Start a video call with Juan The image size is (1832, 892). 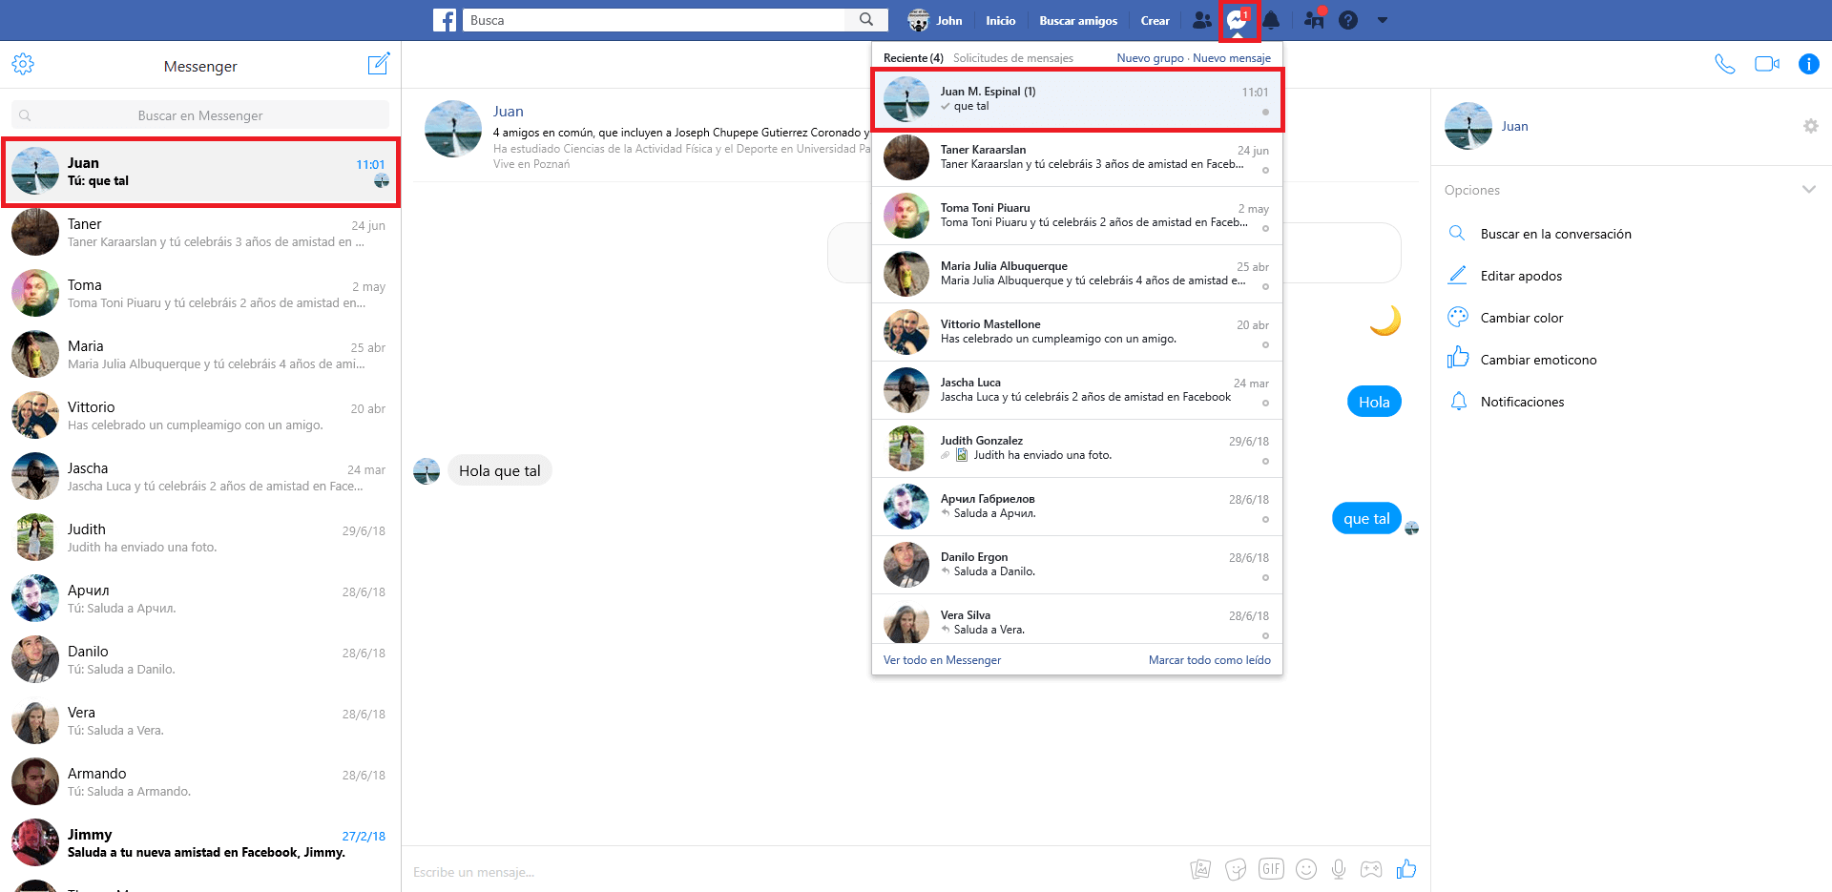coord(1767,64)
